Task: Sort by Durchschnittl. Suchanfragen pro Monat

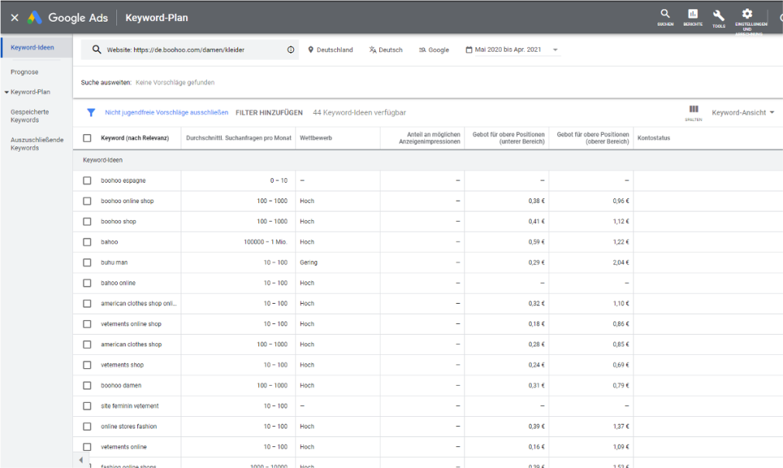Action: [239, 138]
